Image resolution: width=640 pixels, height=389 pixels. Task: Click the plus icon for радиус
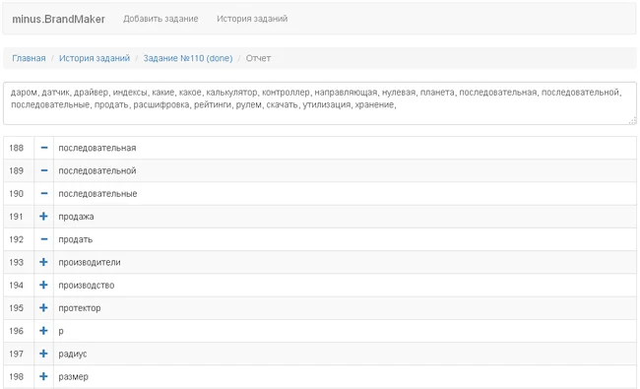43,354
